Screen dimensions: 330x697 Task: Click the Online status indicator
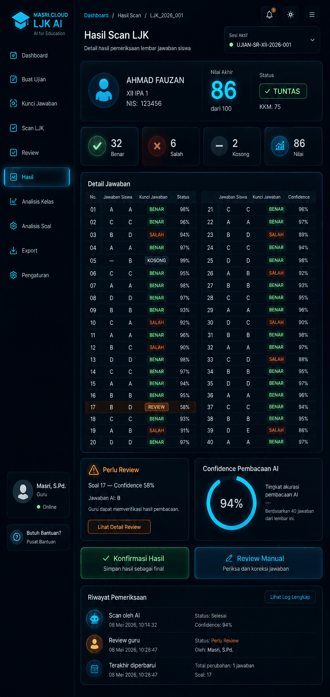(x=47, y=507)
